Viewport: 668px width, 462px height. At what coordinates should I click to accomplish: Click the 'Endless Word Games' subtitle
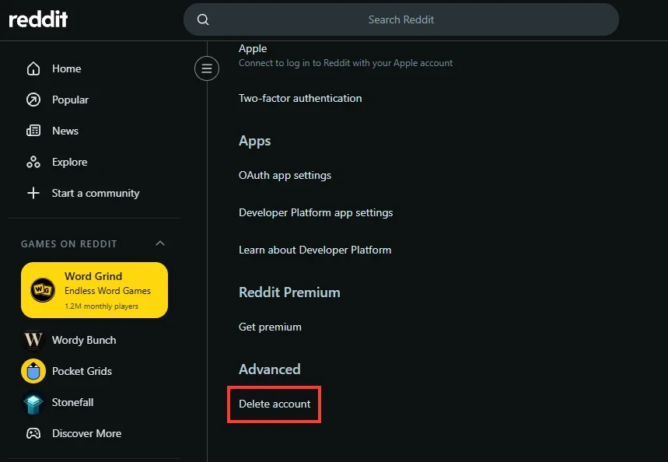107,291
